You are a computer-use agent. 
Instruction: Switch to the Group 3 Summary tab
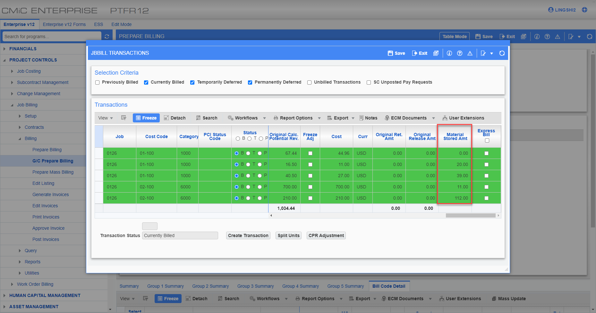pos(256,286)
